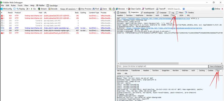Open the Fiddler menu with grid icon
Viewport: 224px width, 101px height.
[40, 5]
